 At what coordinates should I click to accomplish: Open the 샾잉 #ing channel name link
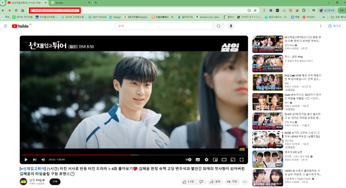pos(35,180)
